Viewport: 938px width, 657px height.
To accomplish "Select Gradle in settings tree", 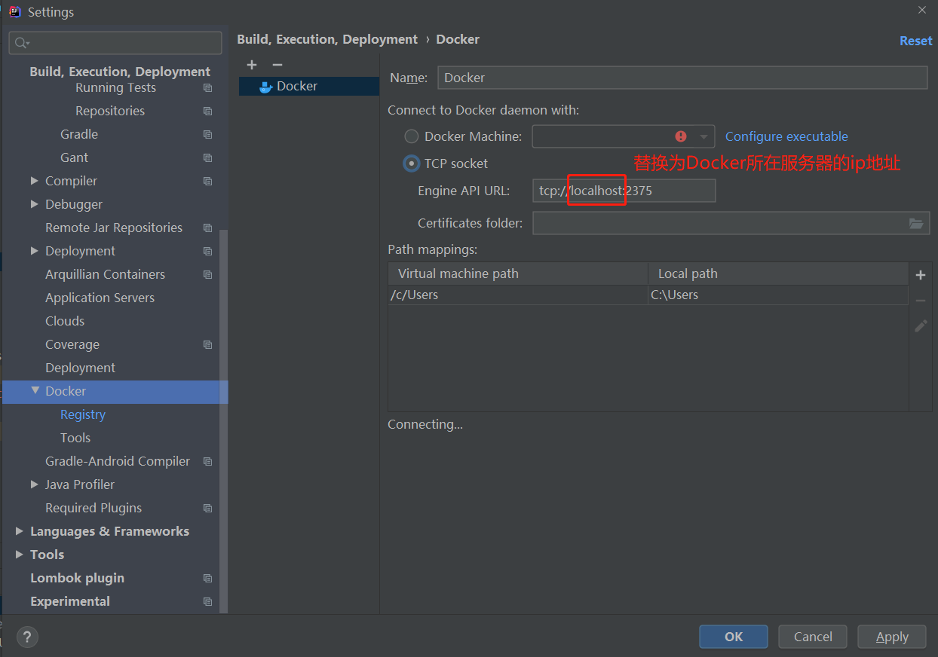I will pyautogui.click(x=79, y=134).
